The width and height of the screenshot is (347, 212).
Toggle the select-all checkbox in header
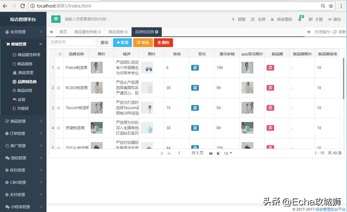pyautogui.click(x=60, y=54)
